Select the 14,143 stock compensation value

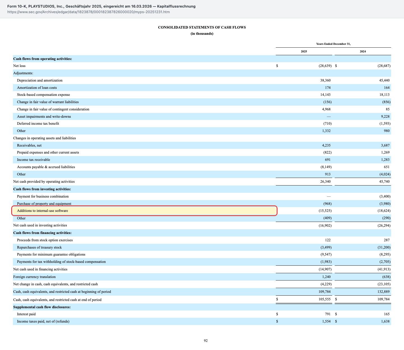325,95
